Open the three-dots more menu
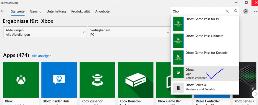 (256, 11)
